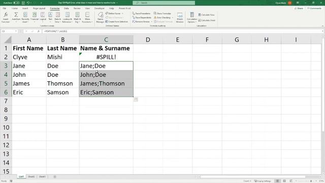Click the Paste Options icon below cell C6
This screenshot has height=183, width=325.
click(x=136, y=100)
